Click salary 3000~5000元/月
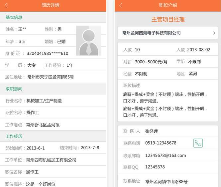 [x=151, y=62]
